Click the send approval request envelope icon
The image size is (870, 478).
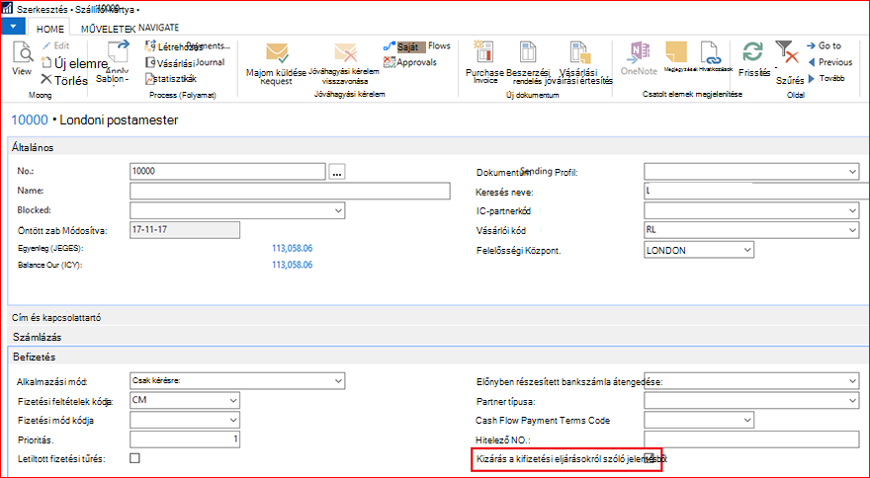[x=277, y=53]
